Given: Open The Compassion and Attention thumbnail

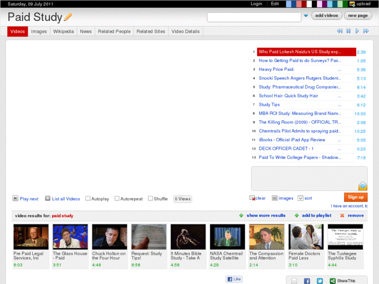Looking at the screenshot, I should [266, 237].
